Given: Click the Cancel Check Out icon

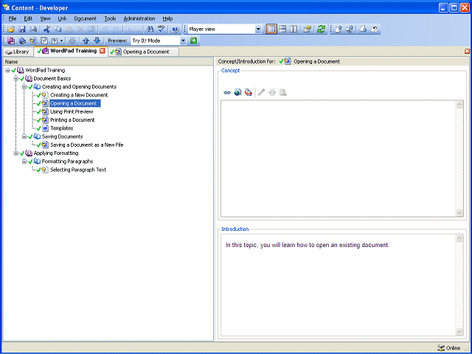Looking at the screenshot, I should pyautogui.click(x=375, y=29).
